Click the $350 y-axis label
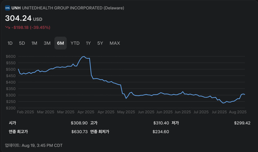This screenshot has width=258, height=152. click(x=11, y=89)
